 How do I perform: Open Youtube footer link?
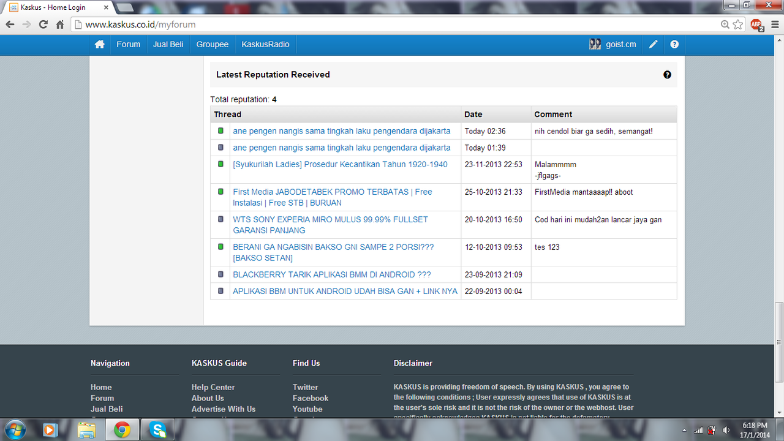coord(307,409)
